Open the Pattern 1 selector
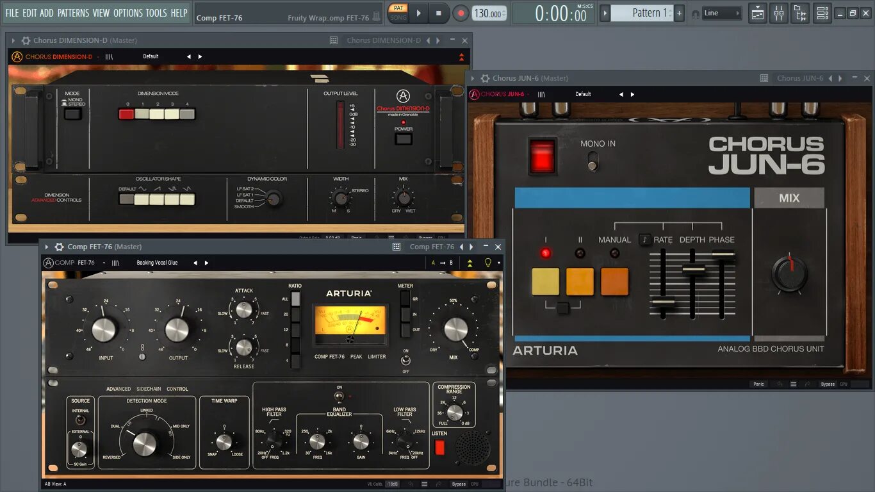 click(642, 13)
